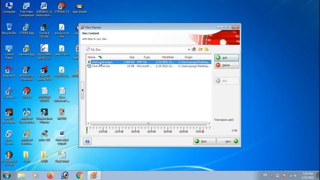Open Audio folder on desktop
The height and width of the screenshot is (180, 320).
26,156
